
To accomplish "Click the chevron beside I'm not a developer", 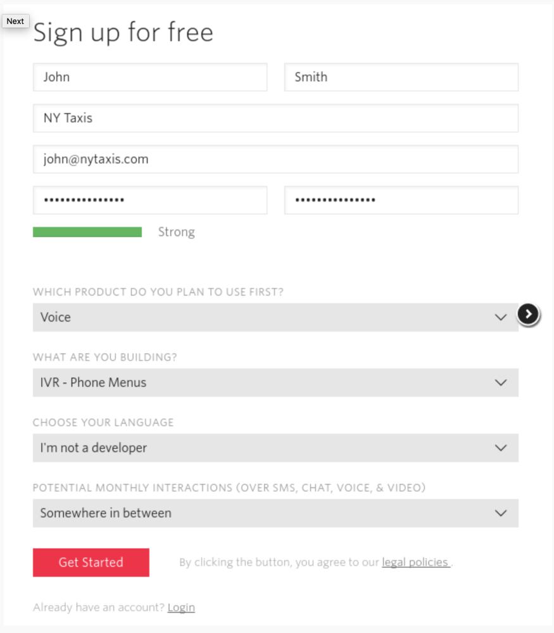I will click(501, 448).
